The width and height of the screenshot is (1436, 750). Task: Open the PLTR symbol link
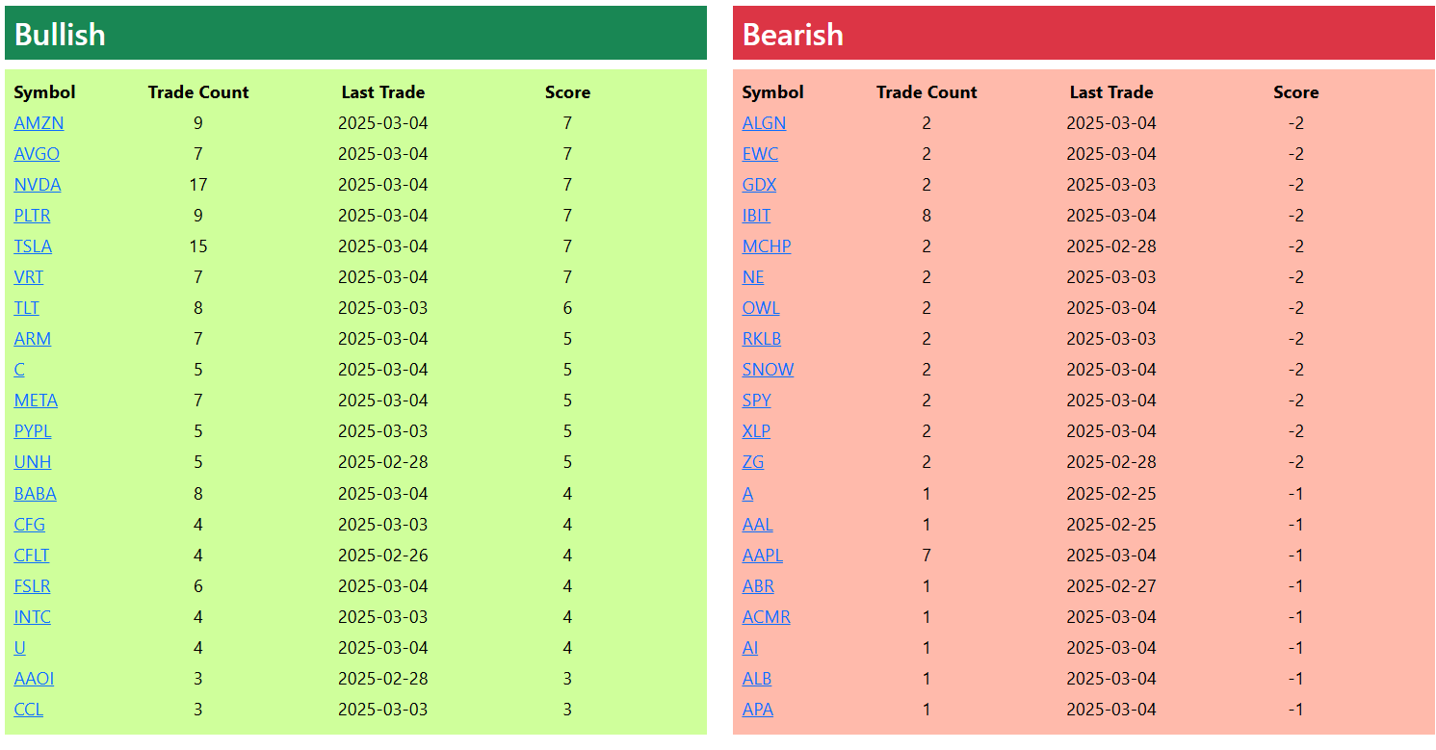[x=32, y=216]
